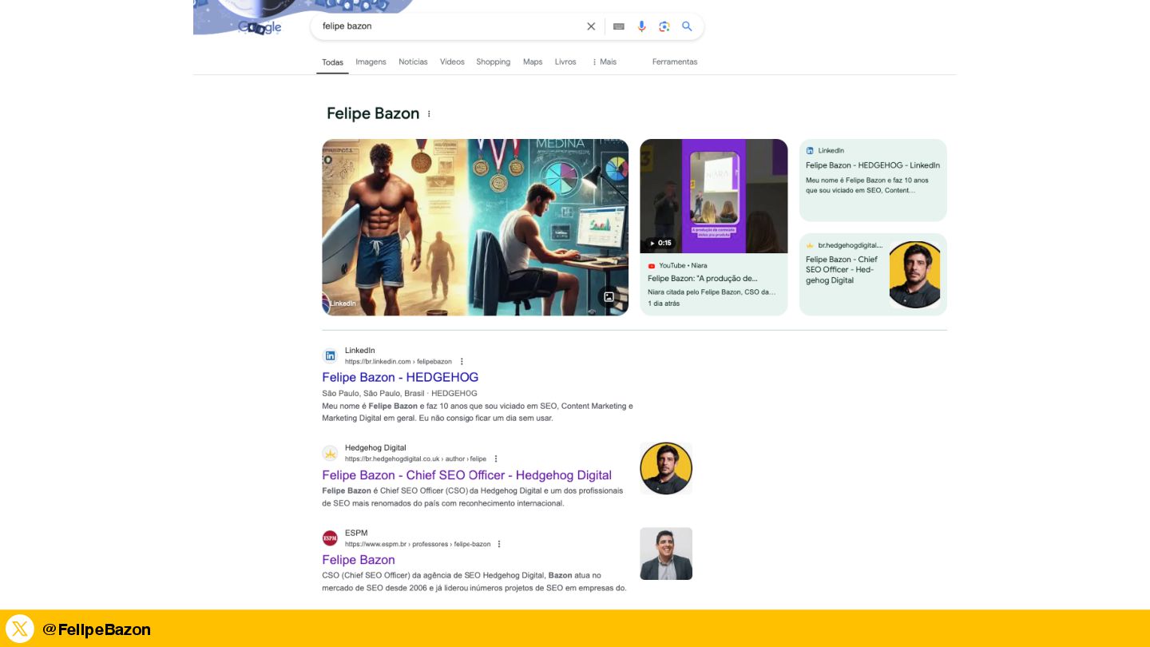The image size is (1150, 647).
Task: Click the suit photo beside the ESPM result
Action: tap(666, 554)
